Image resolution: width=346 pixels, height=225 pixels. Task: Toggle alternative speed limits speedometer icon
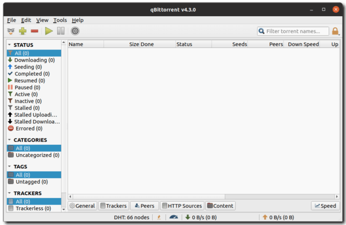174,217
